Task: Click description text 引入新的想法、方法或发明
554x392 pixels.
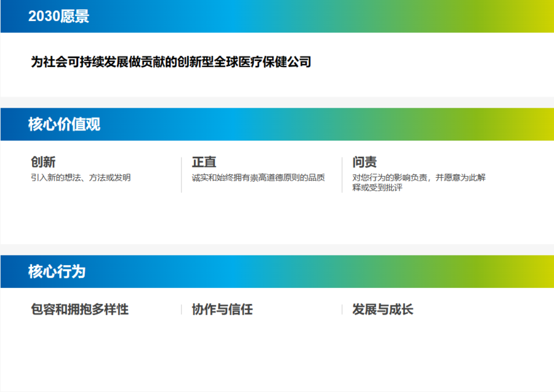Action: (81, 177)
